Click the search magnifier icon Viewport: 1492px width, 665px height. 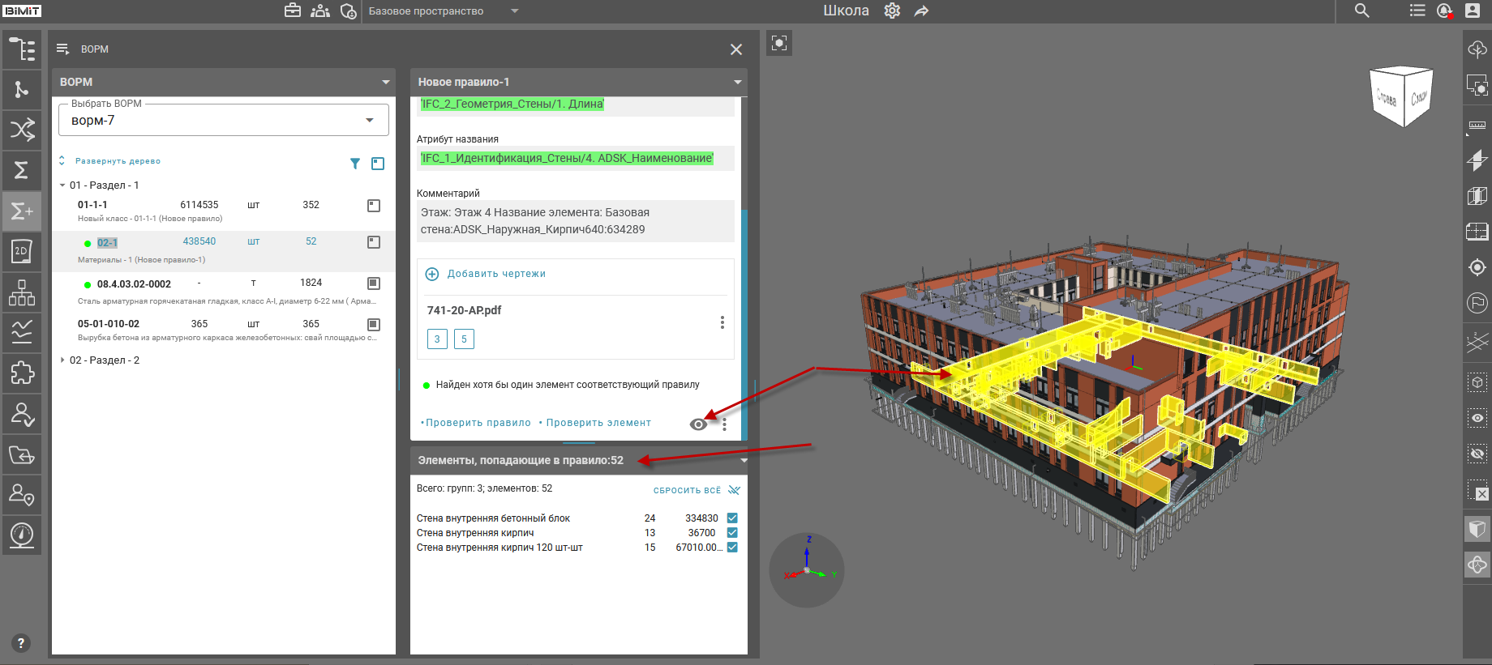coord(1362,11)
